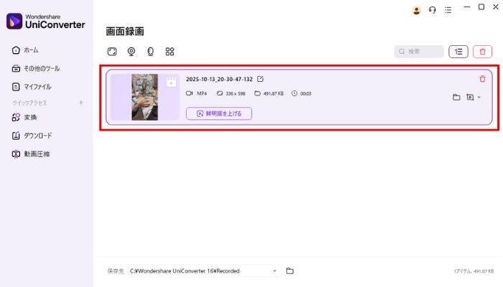Delete the recording using red trash icon in row
This screenshot has width=503, height=287.
[482, 79]
